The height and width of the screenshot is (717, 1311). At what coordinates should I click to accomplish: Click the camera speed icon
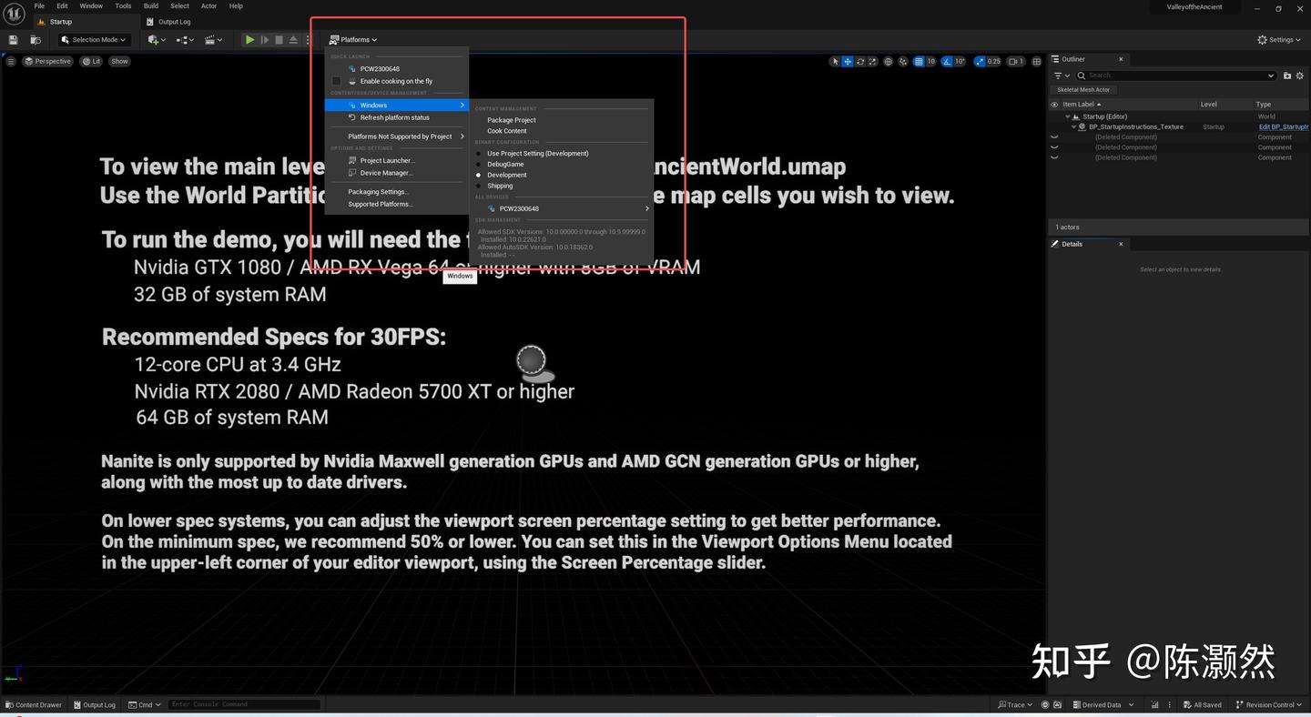(x=1015, y=62)
